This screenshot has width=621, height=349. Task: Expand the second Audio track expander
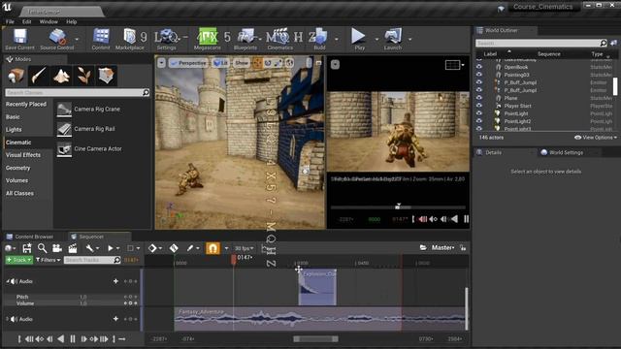[7, 319]
